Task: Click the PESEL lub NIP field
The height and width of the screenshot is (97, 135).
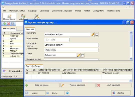Action: [x=57, y=40]
